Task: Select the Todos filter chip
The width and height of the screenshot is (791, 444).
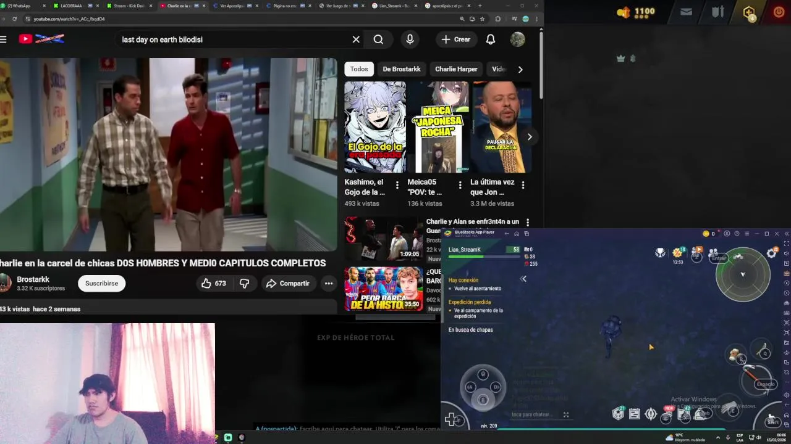Action: click(x=359, y=69)
